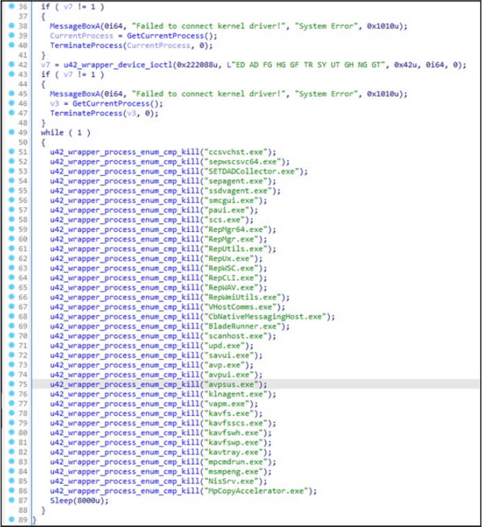Select the "paui.exe" string
Image resolution: width=482 pixels, height=527 pixels.
[x=227, y=210]
